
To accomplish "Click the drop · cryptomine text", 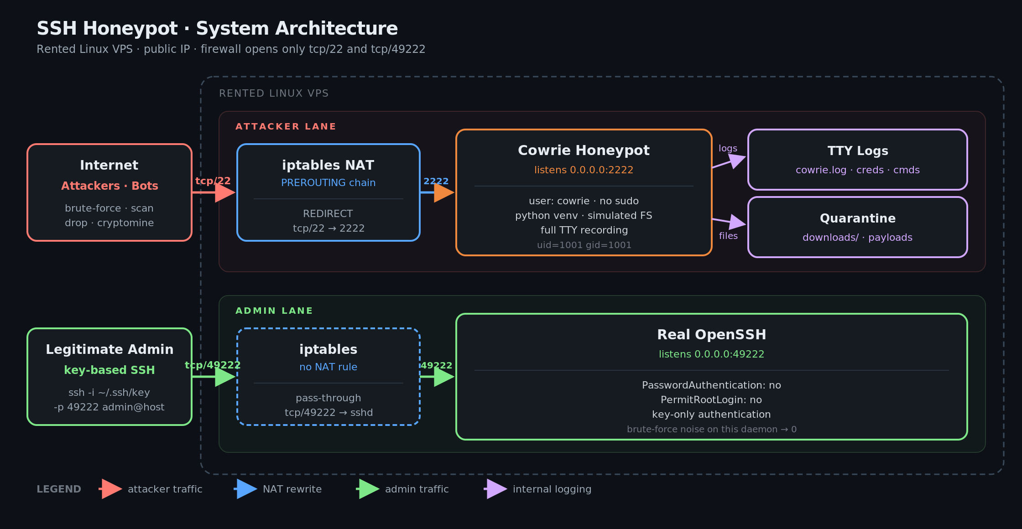I will pos(109,223).
